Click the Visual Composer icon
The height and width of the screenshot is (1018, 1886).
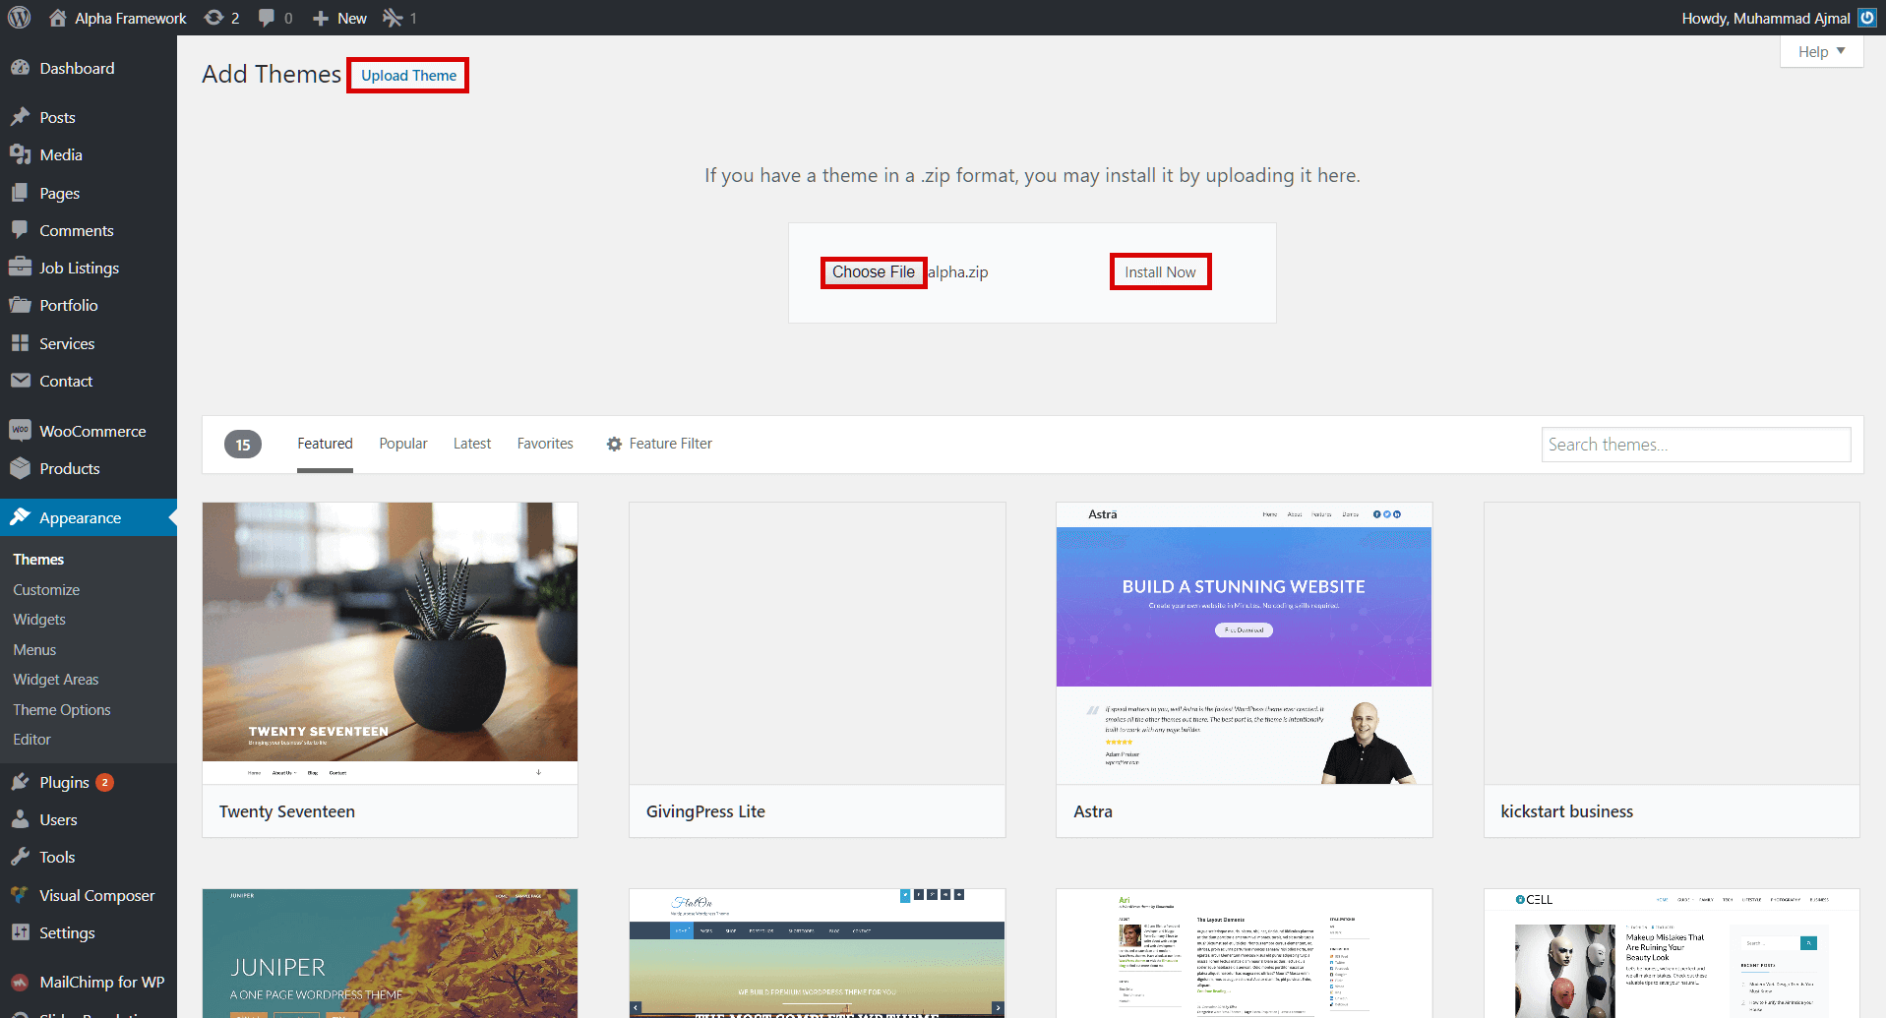[21, 895]
